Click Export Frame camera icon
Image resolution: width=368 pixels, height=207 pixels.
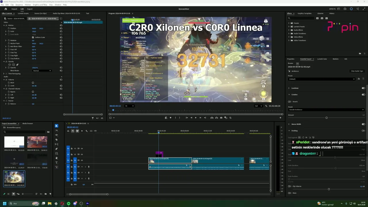click(x=221, y=118)
